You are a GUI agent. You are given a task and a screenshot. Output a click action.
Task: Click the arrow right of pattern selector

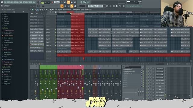pyautogui.click(x=104, y=6)
